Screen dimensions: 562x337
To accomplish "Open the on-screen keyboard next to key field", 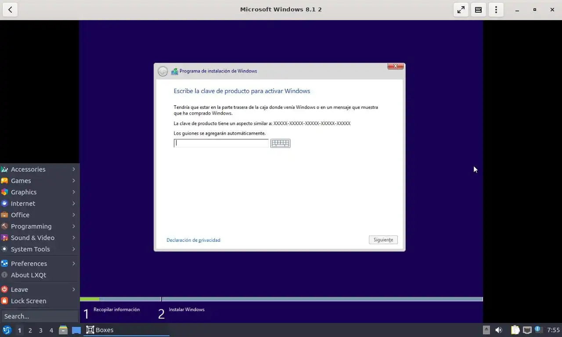I will tap(280, 143).
